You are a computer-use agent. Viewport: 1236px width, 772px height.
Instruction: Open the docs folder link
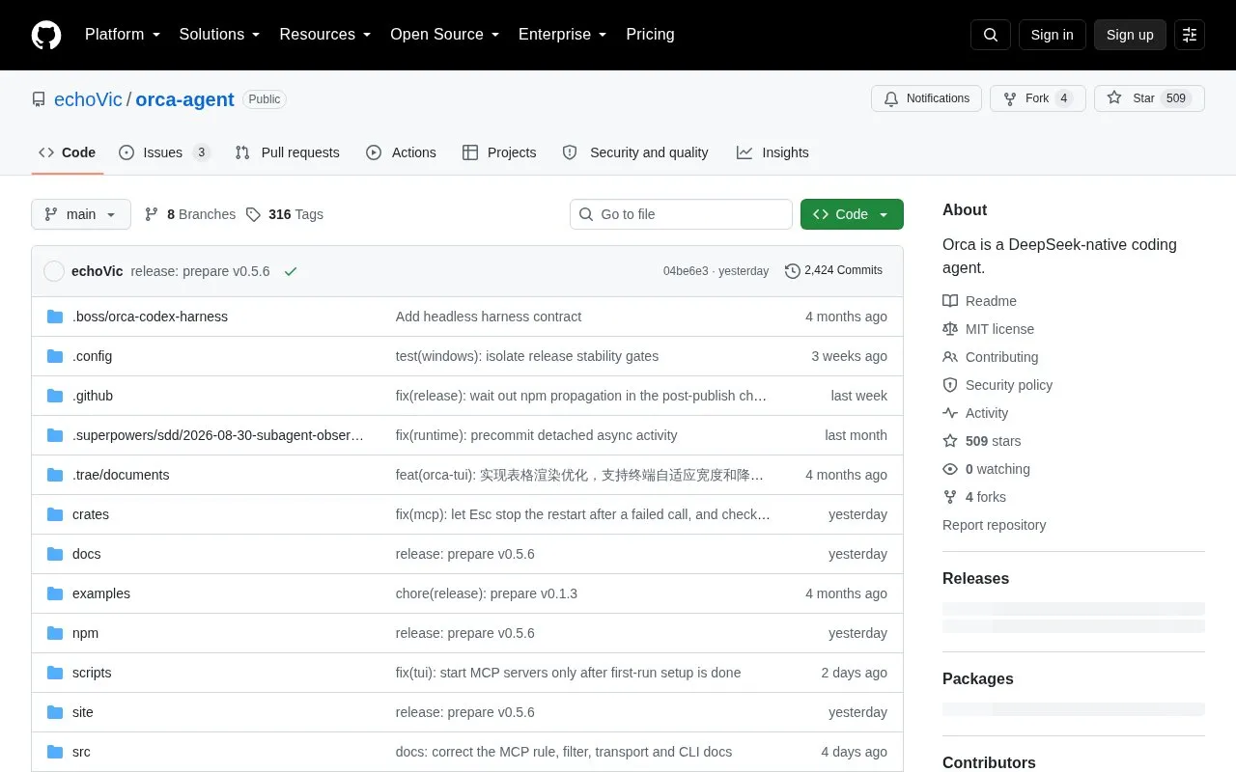pos(87,554)
